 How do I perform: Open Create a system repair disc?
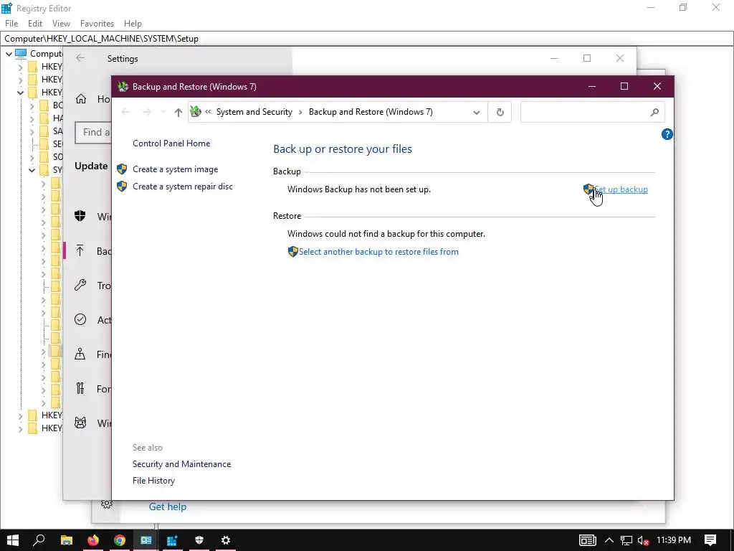tap(183, 187)
